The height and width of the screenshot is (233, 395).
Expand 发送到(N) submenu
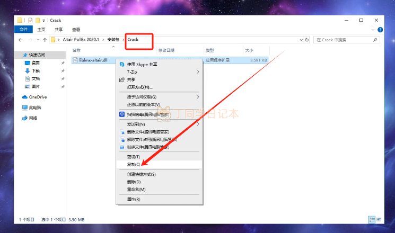pyautogui.click(x=160, y=124)
